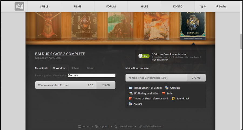Click the forum speech bubble icon
Screen dimensions: 243x130
[x=79, y=126]
